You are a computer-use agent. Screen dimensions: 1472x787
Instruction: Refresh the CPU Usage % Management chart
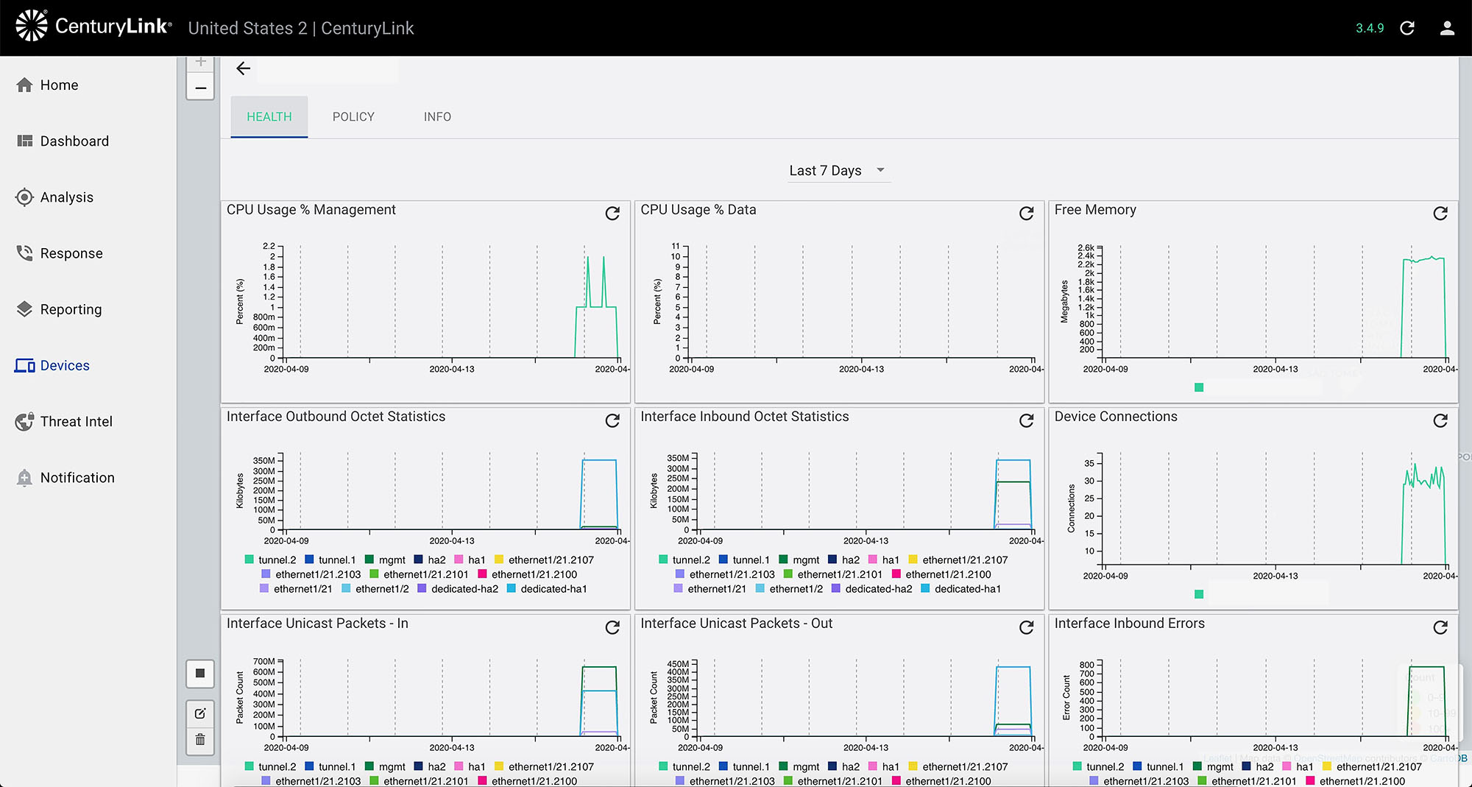click(x=612, y=213)
